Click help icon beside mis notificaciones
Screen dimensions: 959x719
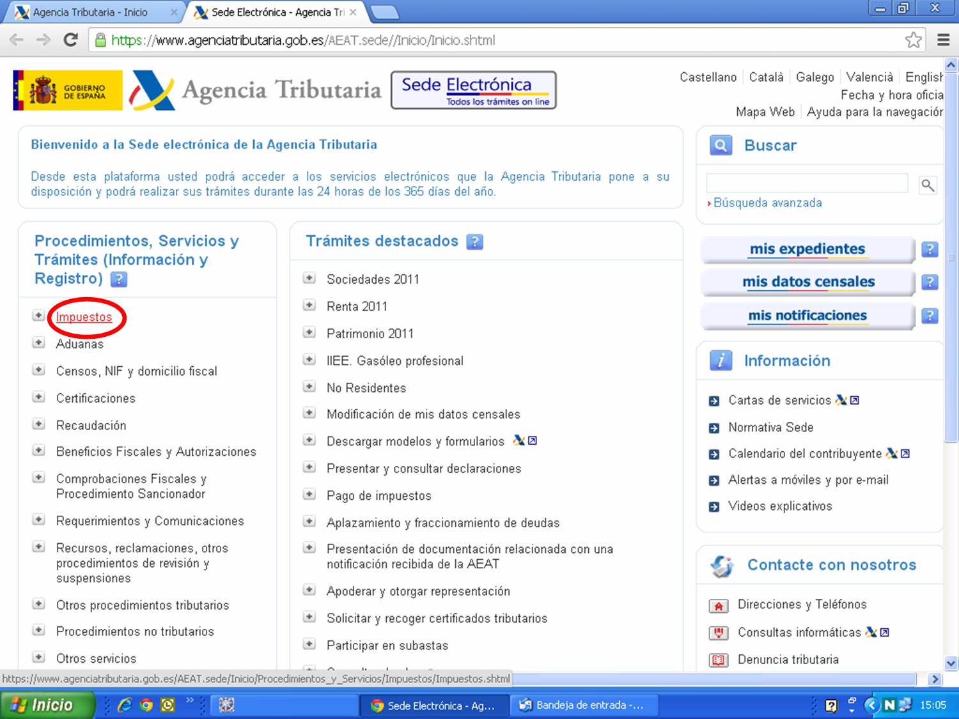(x=930, y=316)
